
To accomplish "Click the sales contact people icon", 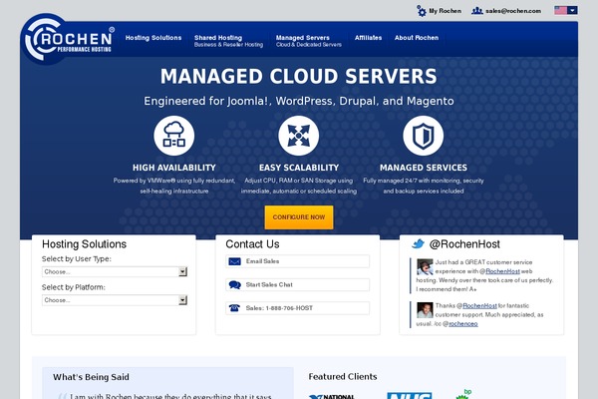I will [x=477, y=11].
